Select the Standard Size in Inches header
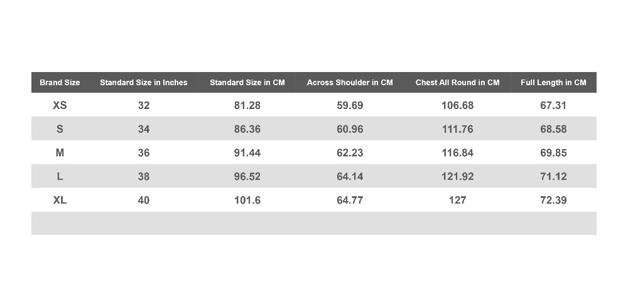Screen dimensions: 628x307 (143, 82)
